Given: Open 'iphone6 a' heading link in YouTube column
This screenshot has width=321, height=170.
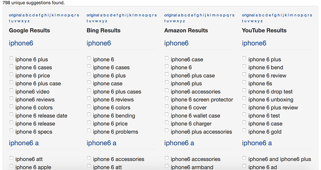Looking at the screenshot, I should point(257,143).
